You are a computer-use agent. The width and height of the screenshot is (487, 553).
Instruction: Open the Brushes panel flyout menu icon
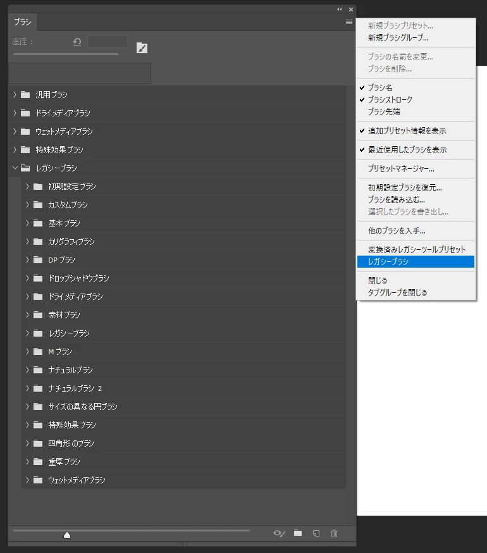[348, 22]
